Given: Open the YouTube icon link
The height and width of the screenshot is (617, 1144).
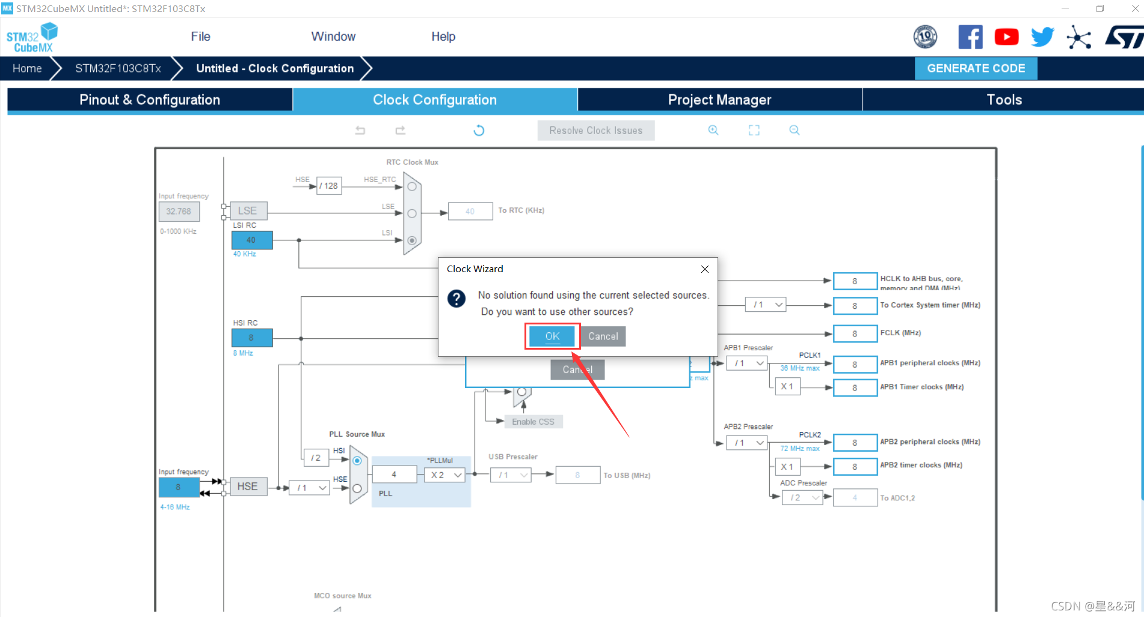Looking at the screenshot, I should point(1006,37).
